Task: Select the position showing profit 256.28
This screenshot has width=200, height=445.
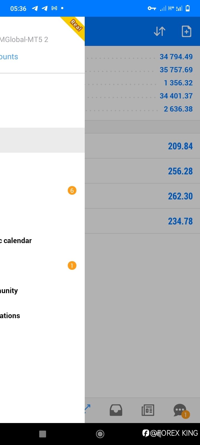Action: [x=142, y=171]
